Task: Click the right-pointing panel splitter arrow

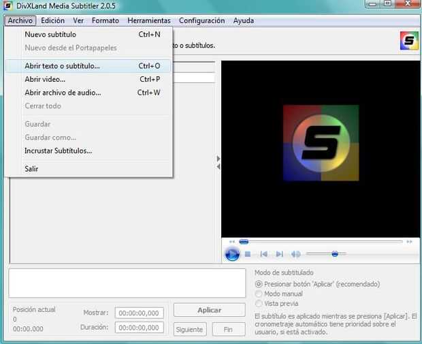Action: coord(218,159)
